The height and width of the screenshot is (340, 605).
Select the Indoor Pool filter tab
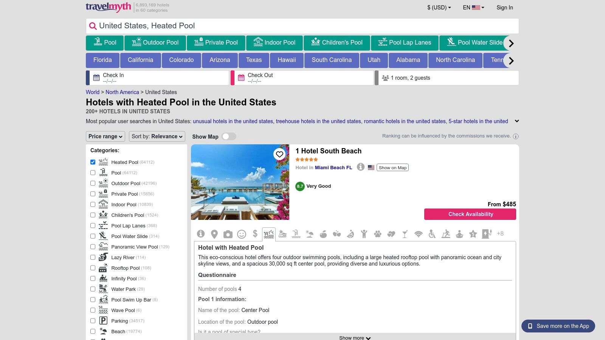coord(275,43)
